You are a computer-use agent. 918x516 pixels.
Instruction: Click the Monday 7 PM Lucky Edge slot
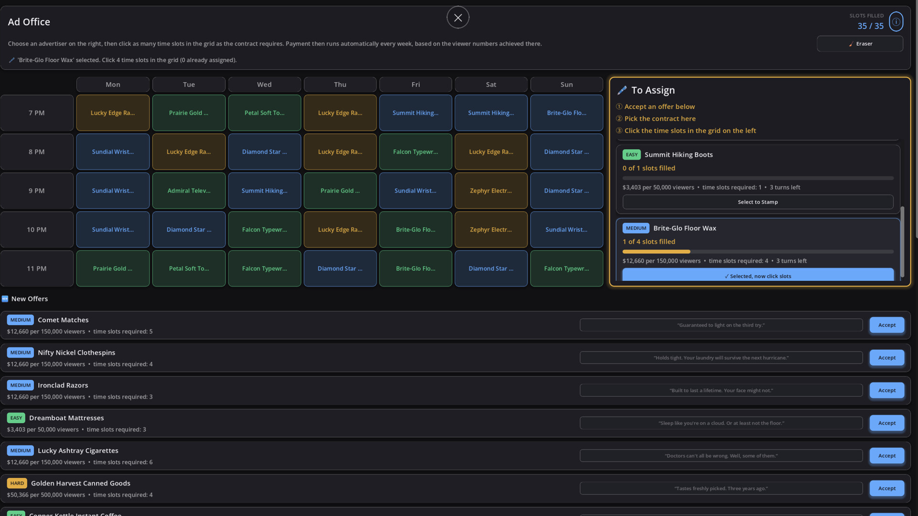click(x=113, y=113)
